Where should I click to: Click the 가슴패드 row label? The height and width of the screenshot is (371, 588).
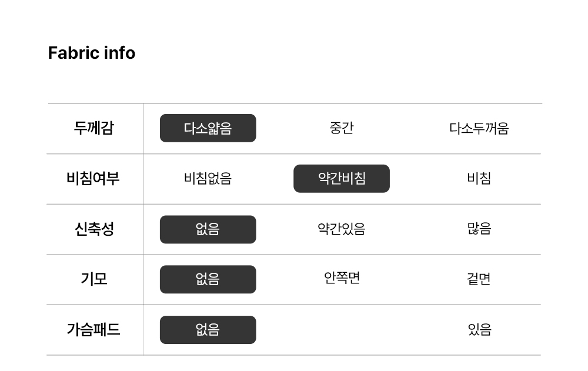(x=93, y=330)
